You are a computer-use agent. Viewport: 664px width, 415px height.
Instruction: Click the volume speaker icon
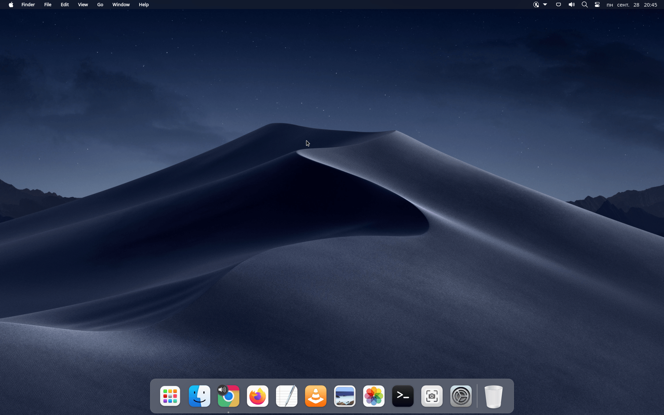[571, 4]
